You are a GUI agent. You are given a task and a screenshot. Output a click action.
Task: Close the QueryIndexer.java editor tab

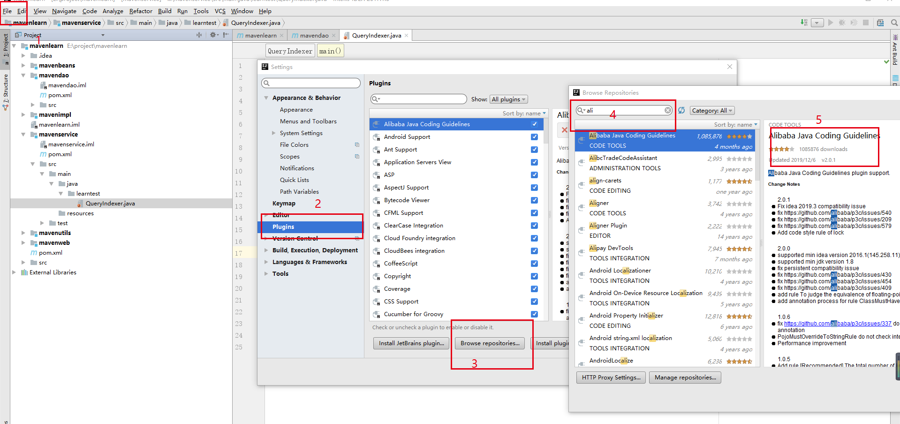pyautogui.click(x=406, y=35)
